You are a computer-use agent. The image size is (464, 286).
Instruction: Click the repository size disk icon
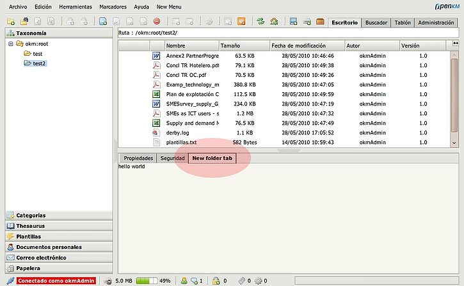coord(108,281)
